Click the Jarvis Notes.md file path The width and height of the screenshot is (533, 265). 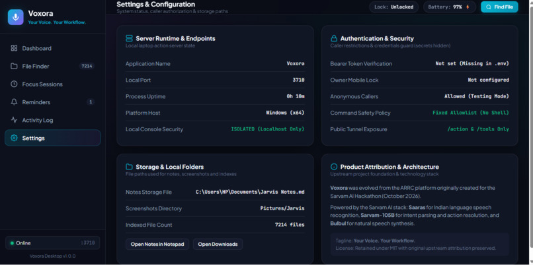[x=250, y=192]
